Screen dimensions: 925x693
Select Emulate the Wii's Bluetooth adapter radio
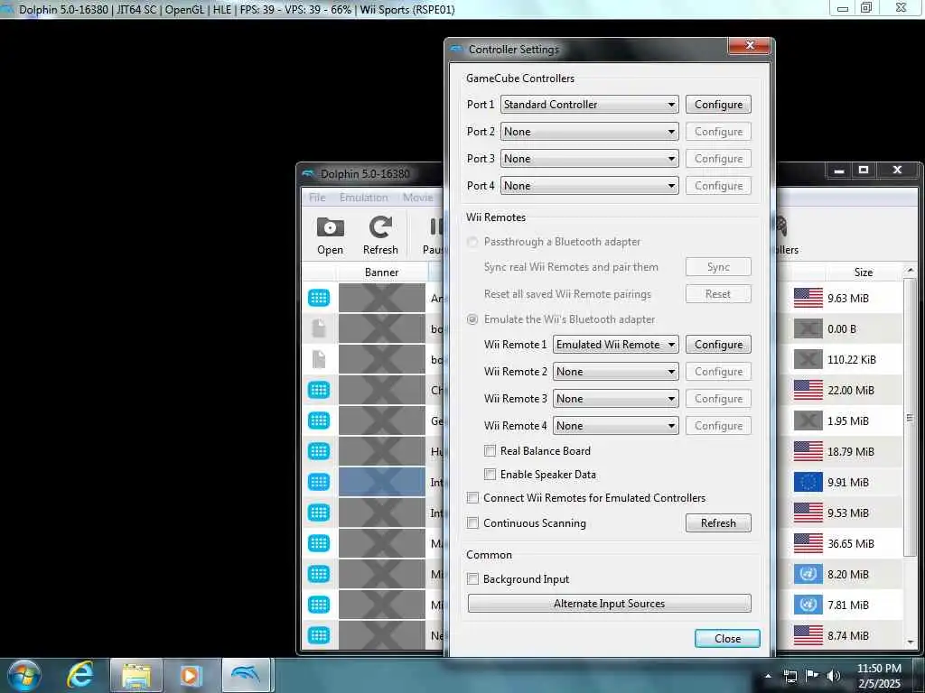tap(472, 319)
